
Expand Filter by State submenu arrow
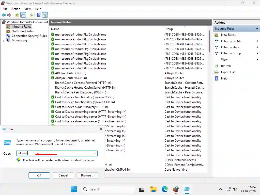pyautogui.click(x=257, y=47)
